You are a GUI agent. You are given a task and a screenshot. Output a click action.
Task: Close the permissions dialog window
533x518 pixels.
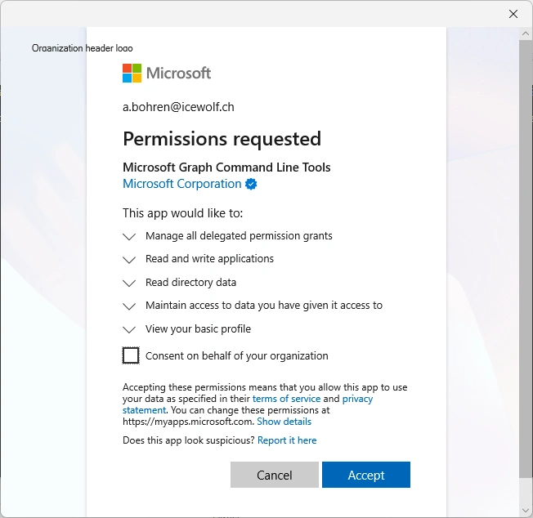(513, 14)
